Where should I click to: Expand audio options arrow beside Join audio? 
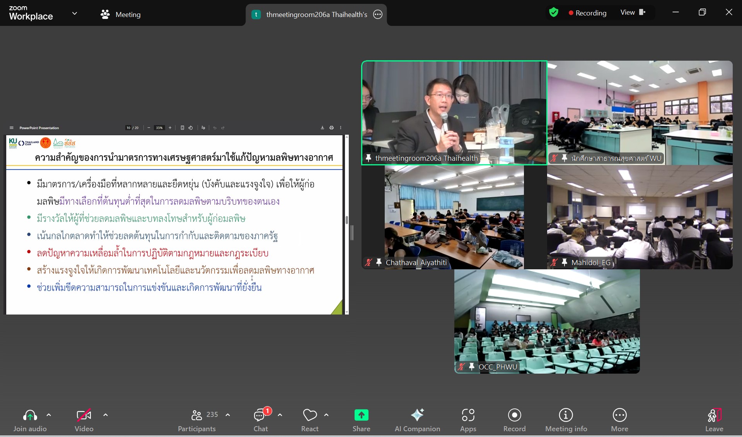click(x=49, y=415)
